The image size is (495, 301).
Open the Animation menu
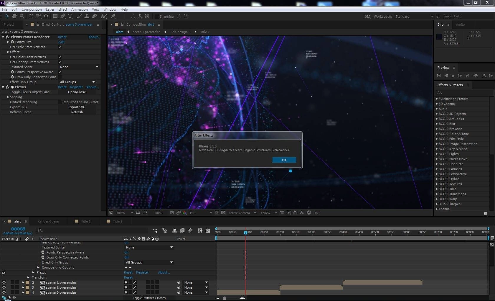pos(79,9)
